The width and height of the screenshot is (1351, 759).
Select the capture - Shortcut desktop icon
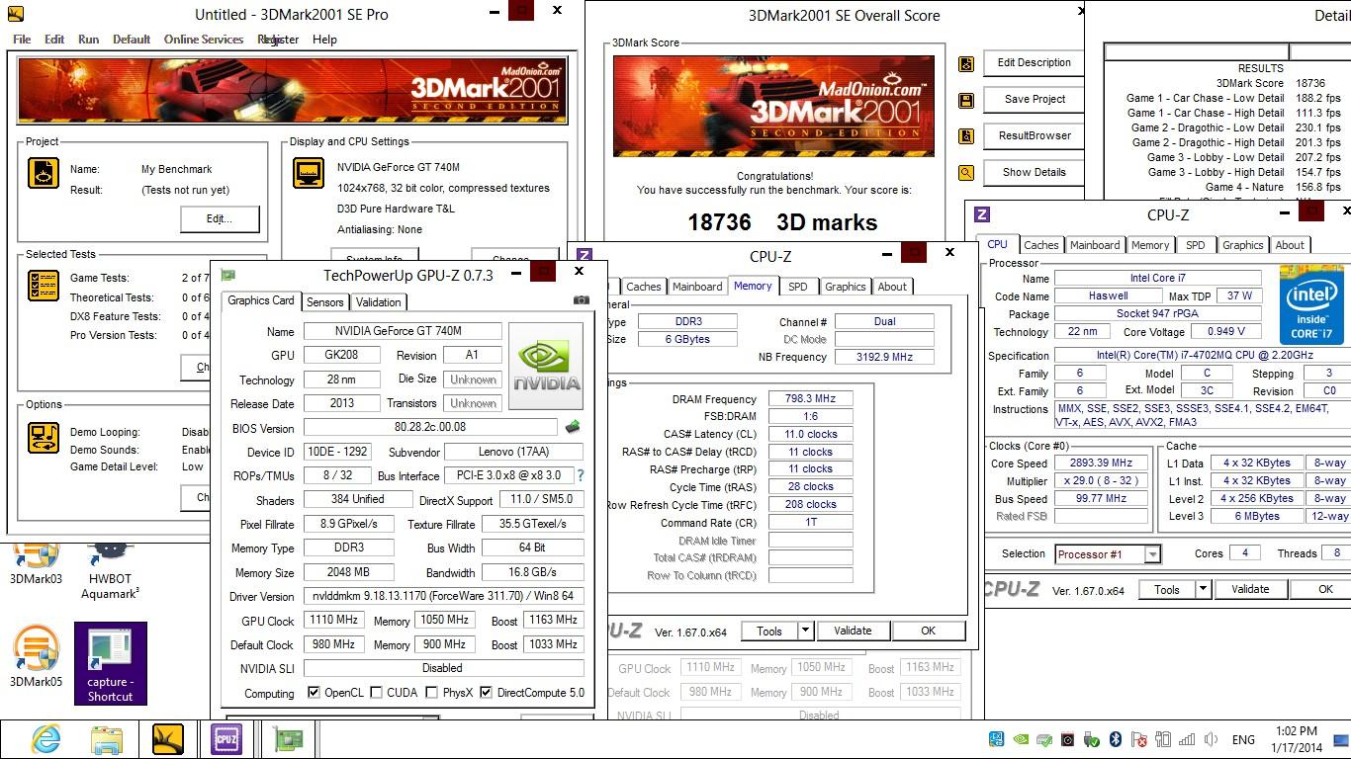point(110,664)
